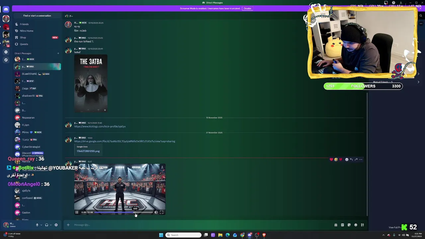Open DM with BLøøDStøNE
The width and height of the screenshot is (425, 239).
click(x=37, y=74)
